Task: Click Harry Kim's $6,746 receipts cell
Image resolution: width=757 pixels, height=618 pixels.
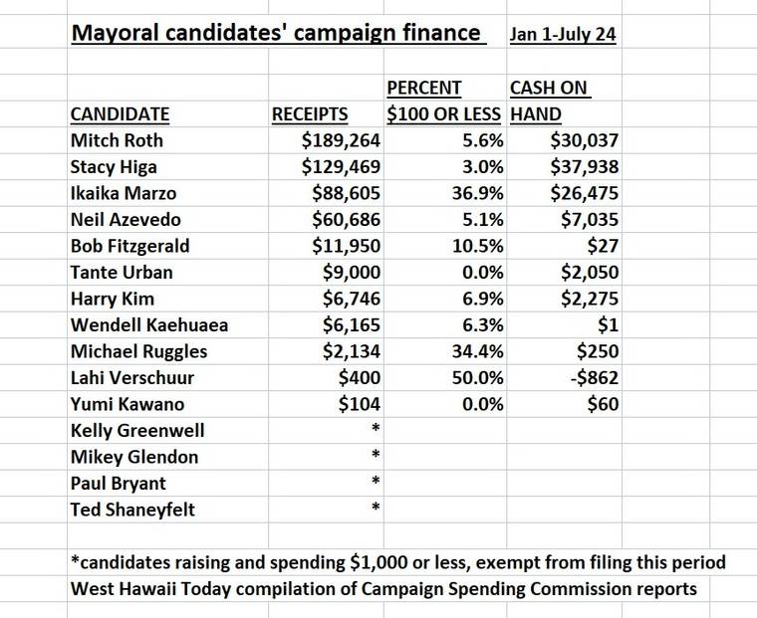Action: pyautogui.click(x=352, y=299)
